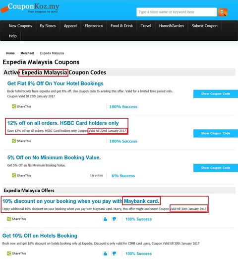Show Coupon Code for 5% Off No Minimum
The width and height of the screenshot is (238, 259).
[x=216, y=168]
